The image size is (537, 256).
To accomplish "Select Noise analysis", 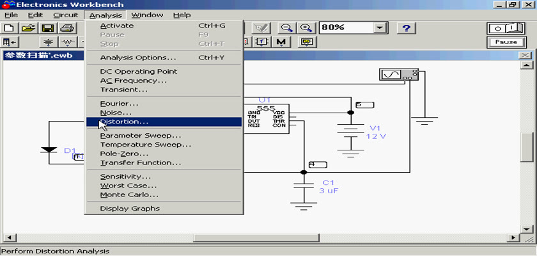I will coord(164,113).
